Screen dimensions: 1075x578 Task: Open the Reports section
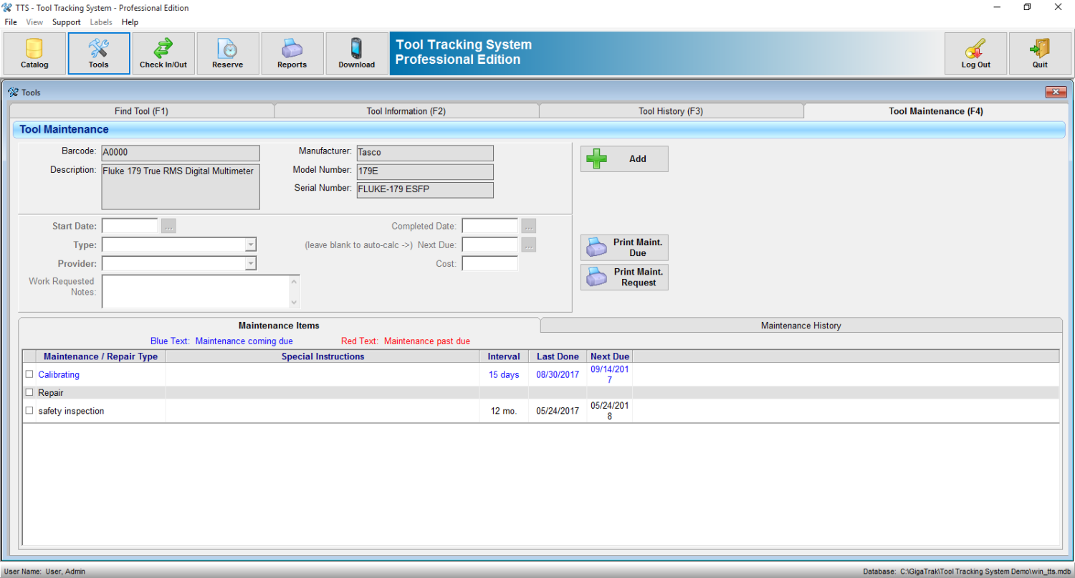coord(292,53)
